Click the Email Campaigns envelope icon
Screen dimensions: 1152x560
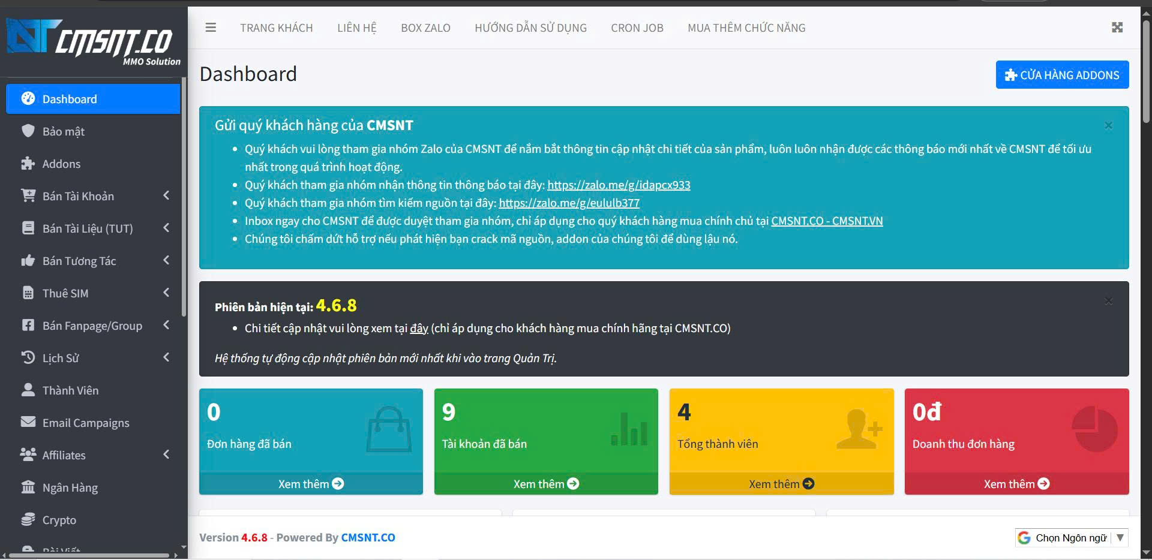[28, 422]
